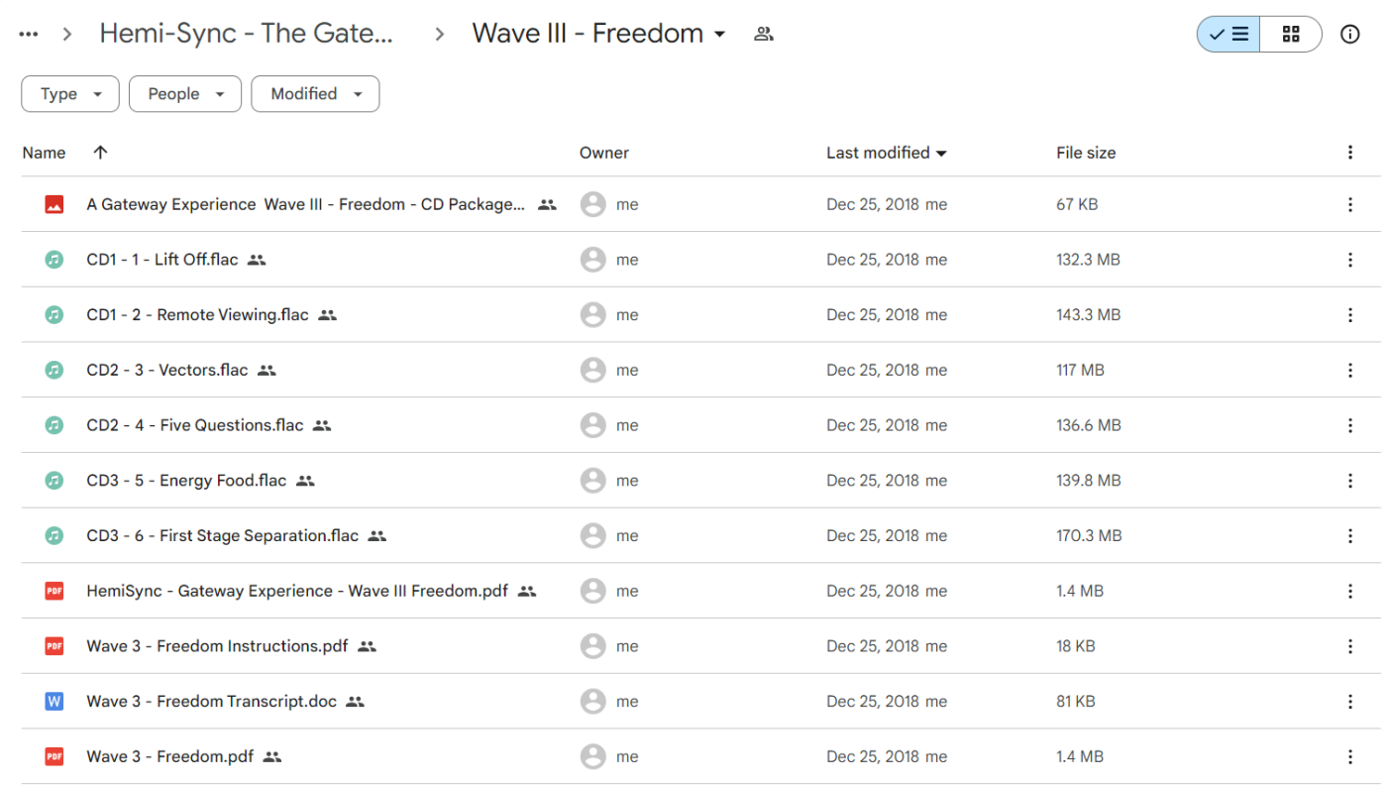This screenshot has height=786, width=1387.
Task: Reverse name sort direction arrow
Action: [100, 153]
